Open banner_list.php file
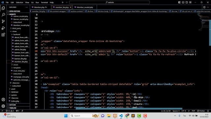The image size is (211, 119). [20, 59]
